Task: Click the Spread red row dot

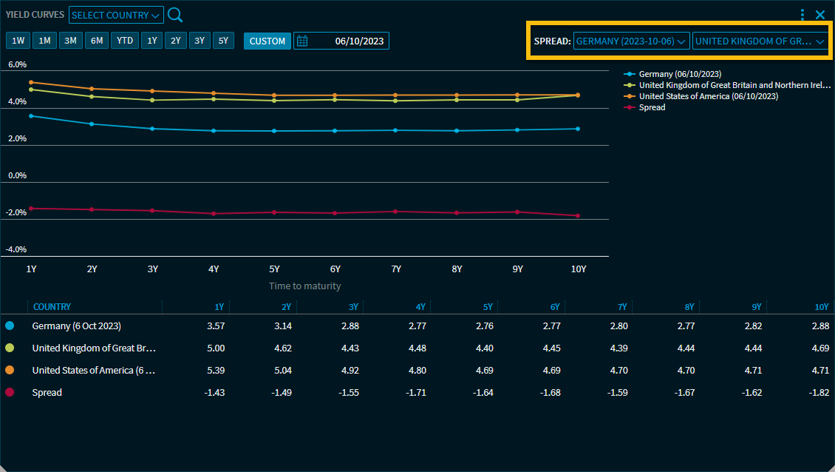Action: 10,392
